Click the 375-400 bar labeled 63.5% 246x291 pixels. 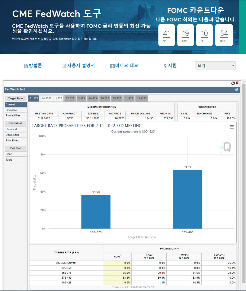(x=187, y=199)
